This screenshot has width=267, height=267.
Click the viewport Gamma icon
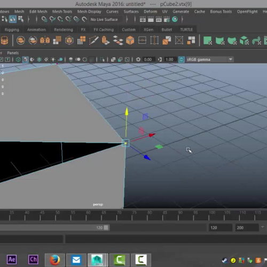[160, 59]
